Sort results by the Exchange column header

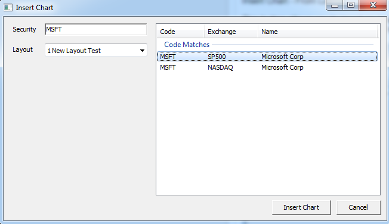[x=231, y=32]
